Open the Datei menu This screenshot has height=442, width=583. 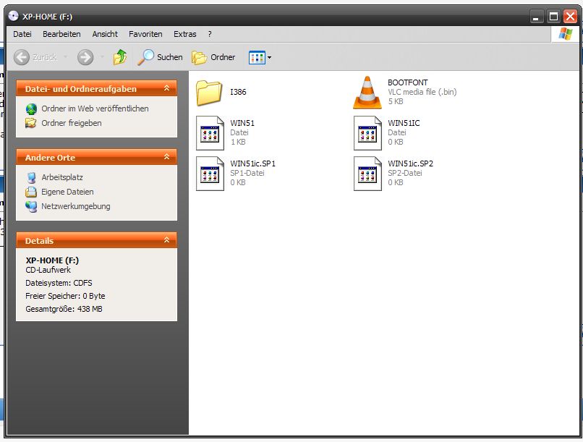(x=22, y=34)
